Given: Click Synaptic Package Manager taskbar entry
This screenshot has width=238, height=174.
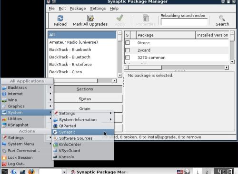Looking at the screenshot, I should 100,172.
